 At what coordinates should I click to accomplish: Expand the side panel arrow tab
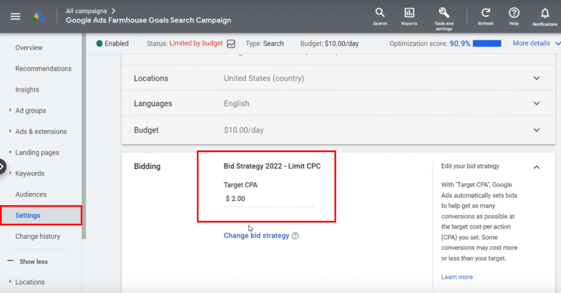coord(3,166)
